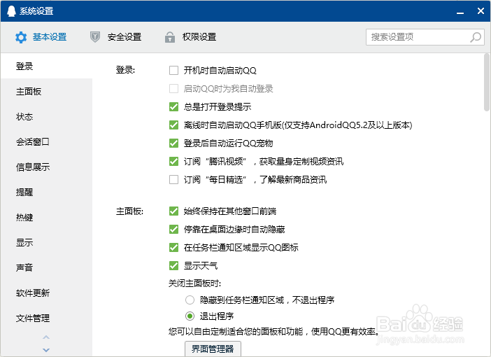Click the 登录: section heading
Image resolution: width=491 pixels, height=357 pixels.
tap(125, 70)
